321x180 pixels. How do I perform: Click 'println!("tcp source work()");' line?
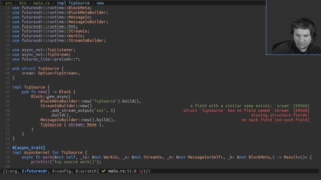point(66,162)
